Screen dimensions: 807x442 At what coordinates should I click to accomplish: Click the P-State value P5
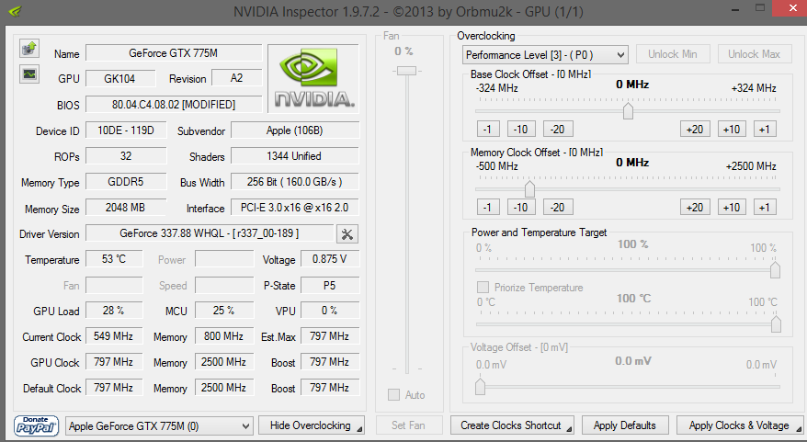(x=329, y=285)
